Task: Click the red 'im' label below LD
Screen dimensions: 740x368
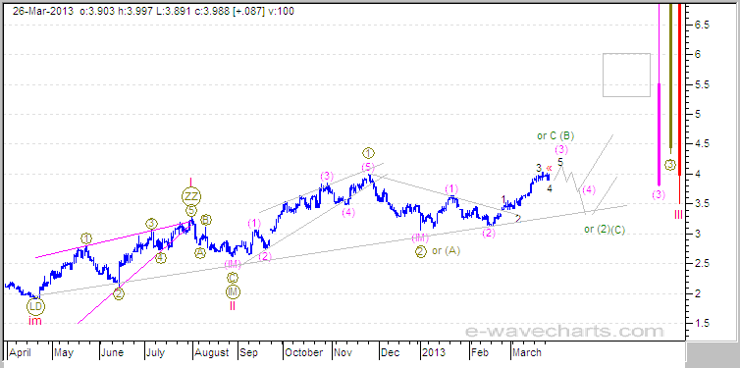Action: (35, 321)
